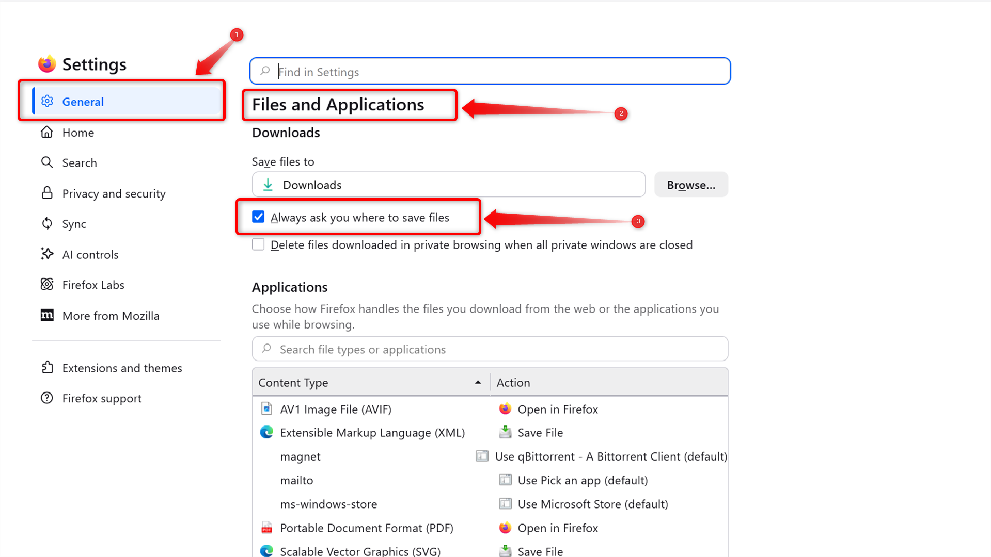
Task: Go to Privacy and security category
Action: tap(127, 193)
